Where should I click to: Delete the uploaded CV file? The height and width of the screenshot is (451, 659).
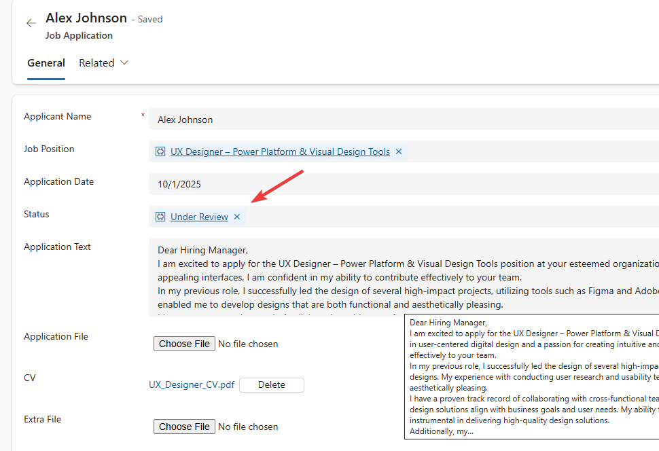tap(271, 385)
